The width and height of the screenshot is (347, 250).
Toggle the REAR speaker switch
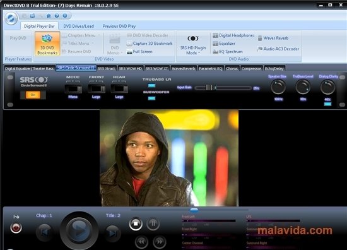coord(119,89)
